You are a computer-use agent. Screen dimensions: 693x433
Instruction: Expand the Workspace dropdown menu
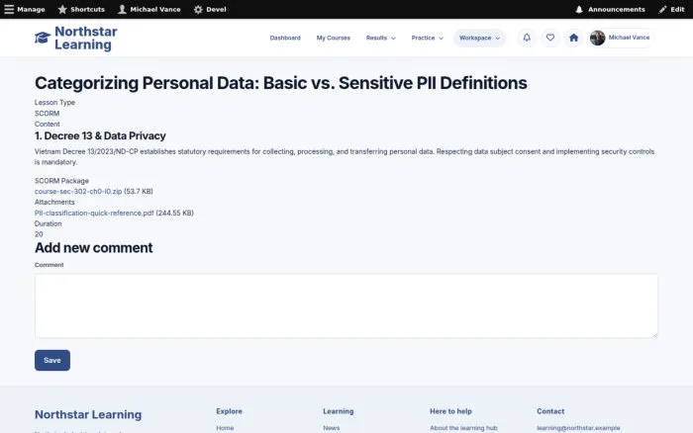479,38
